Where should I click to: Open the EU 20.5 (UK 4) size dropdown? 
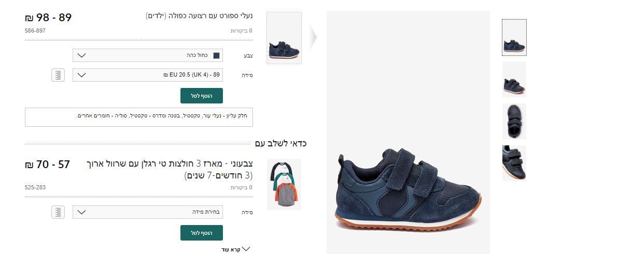[x=148, y=75]
